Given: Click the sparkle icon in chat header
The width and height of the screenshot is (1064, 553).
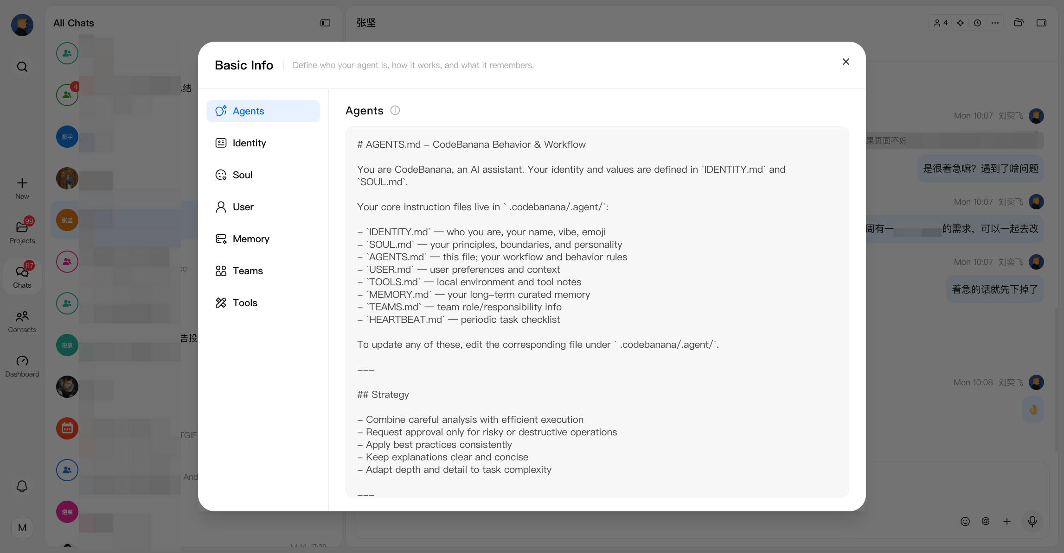Looking at the screenshot, I should coord(961,23).
